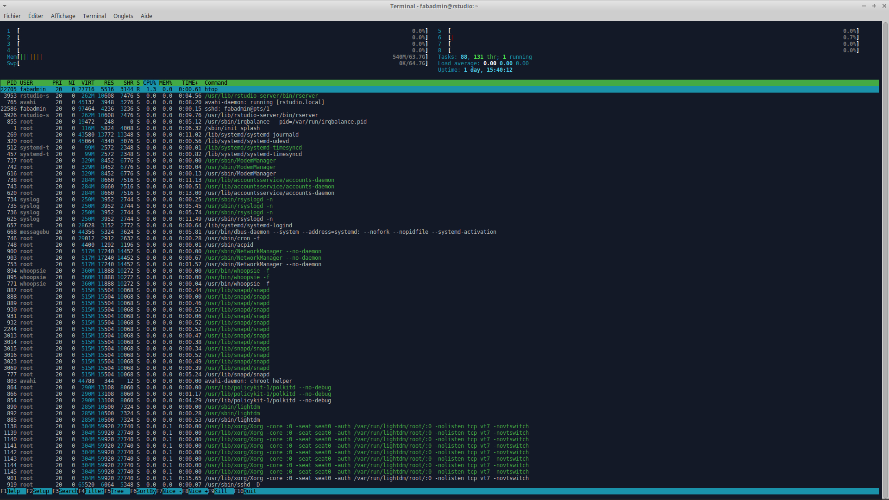Open the Éditer menu

click(36, 16)
